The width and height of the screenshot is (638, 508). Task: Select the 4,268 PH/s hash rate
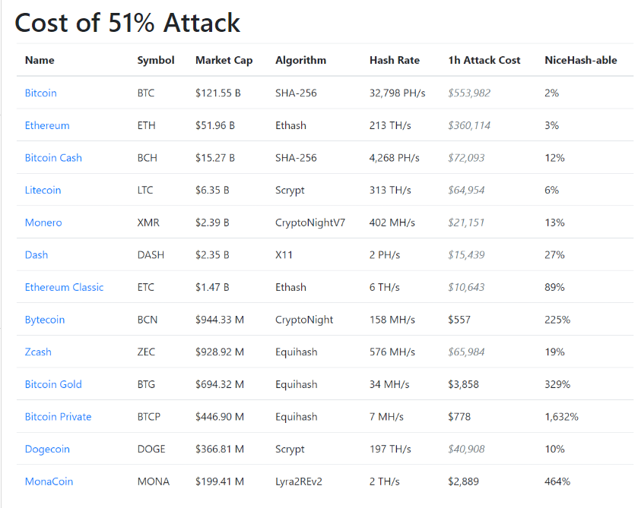394,158
